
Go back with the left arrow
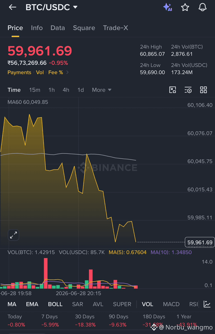pyautogui.click(x=12, y=7)
